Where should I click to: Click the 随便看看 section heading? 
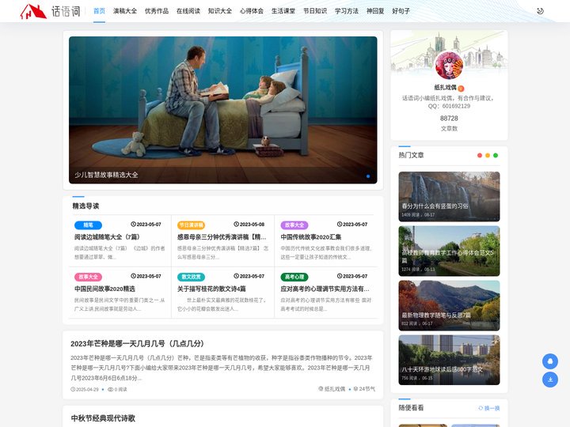click(x=411, y=408)
